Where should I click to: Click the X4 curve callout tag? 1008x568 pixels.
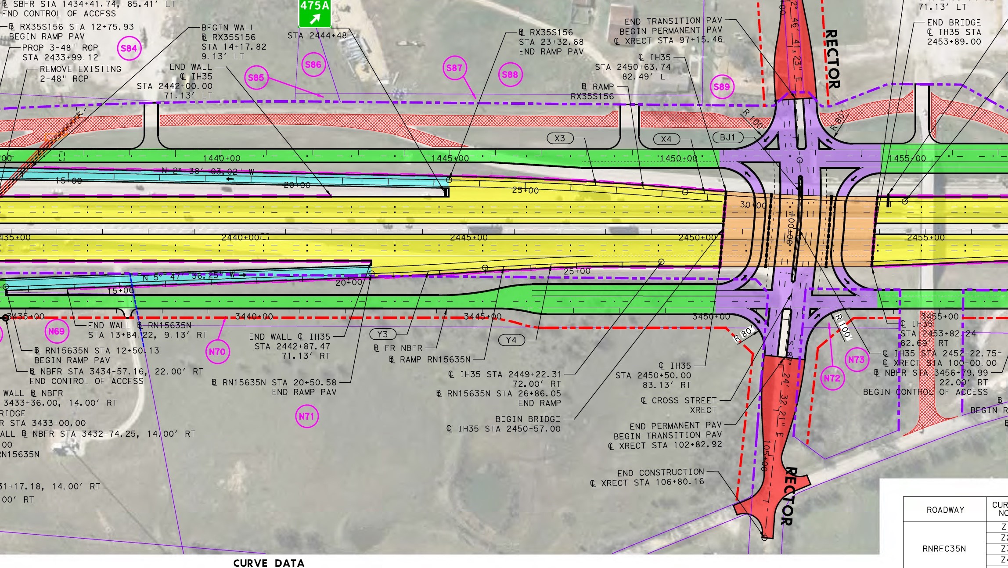[666, 140]
